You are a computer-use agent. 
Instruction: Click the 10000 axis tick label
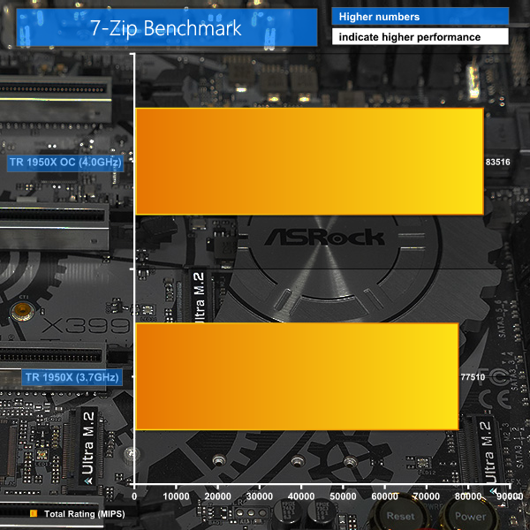176,496
